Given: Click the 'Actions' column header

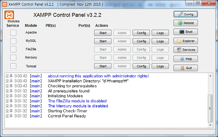Looking at the screenshot, I should click(x=102, y=26).
